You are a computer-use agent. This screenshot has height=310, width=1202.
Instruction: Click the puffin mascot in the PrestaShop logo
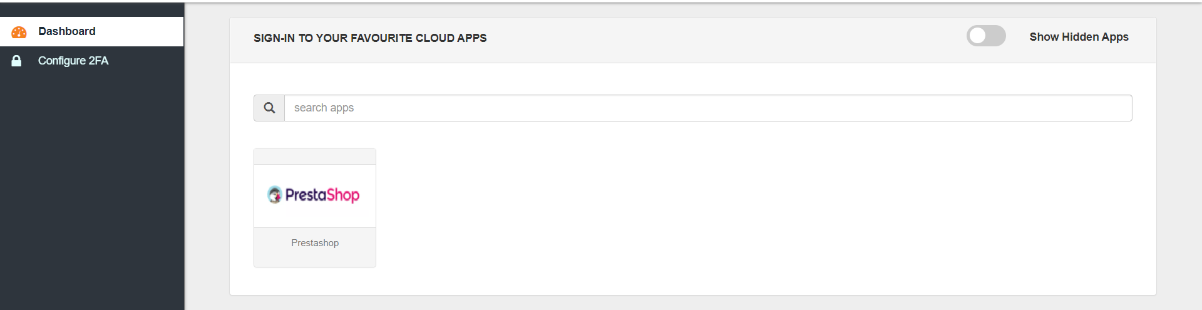pyautogui.click(x=275, y=195)
